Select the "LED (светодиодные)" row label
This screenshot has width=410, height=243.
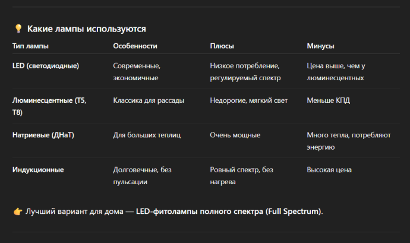46,65
